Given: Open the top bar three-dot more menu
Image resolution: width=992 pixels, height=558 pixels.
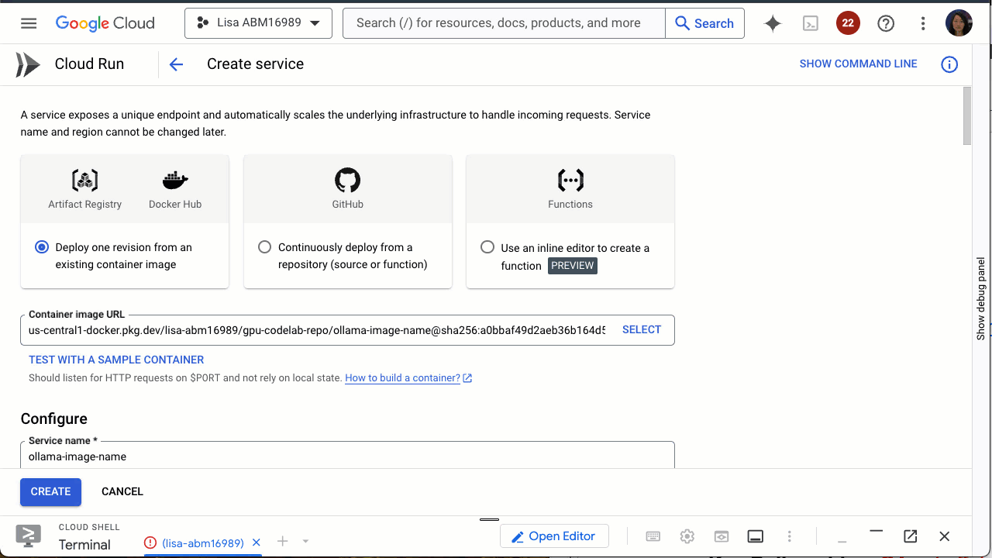Looking at the screenshot, I should pos(923,23).
